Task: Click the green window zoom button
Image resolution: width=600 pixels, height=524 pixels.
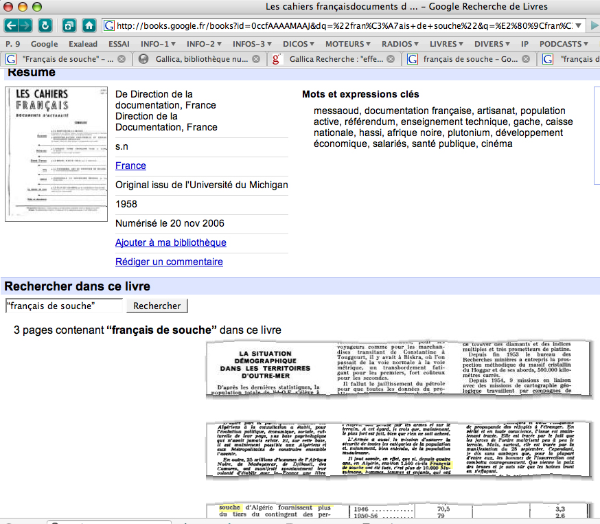Action: [x=37, y=6]
